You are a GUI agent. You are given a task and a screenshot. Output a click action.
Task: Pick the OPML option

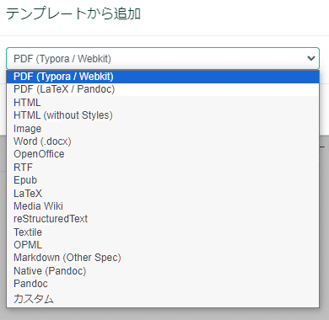tap(163, 245)
